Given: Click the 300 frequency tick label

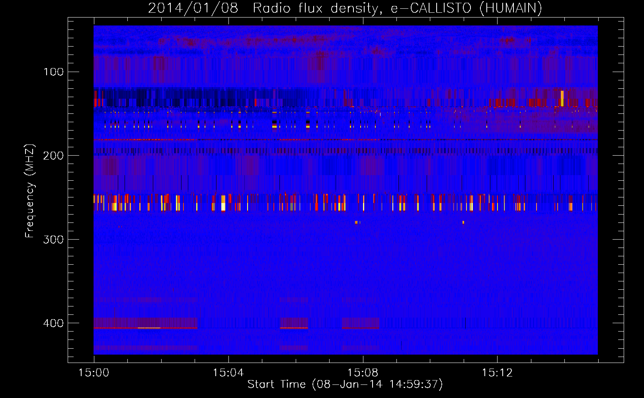Looking at the screenshot, I should click(54, 240).
